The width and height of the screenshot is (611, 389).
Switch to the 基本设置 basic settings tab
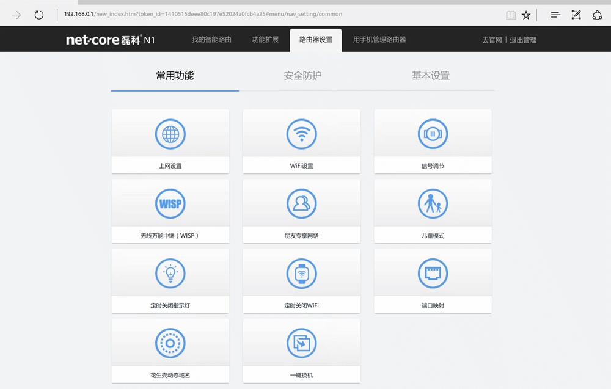pos(432,77)
